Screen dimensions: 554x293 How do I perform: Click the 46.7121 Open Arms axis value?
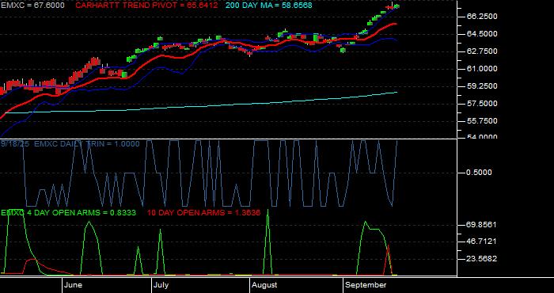pos(481,242)
